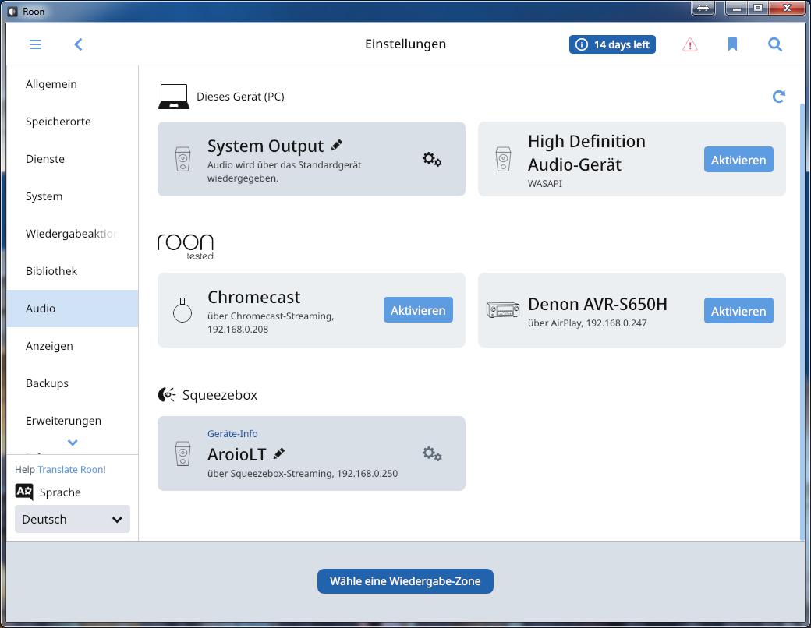Click the High Definition Audio-Gerät speaker icon
The width and height of the screenshot is (811, 628).
click(503, 159)
